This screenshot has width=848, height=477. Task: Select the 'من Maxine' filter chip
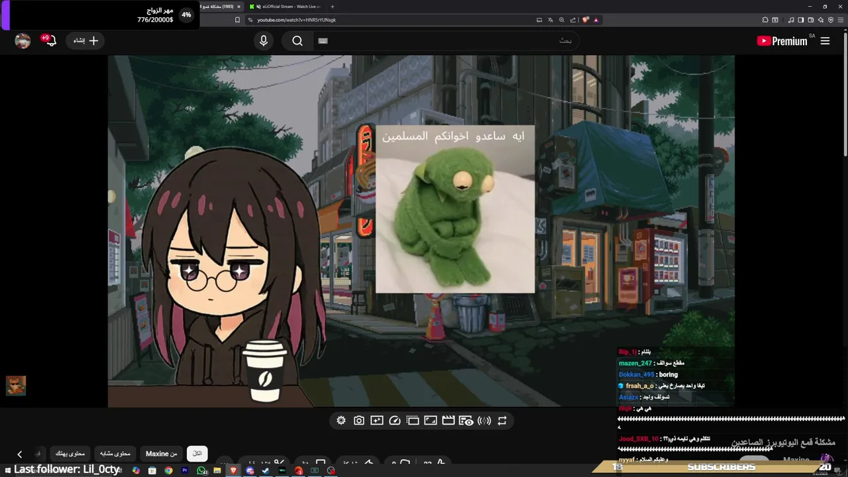(162, 454)
